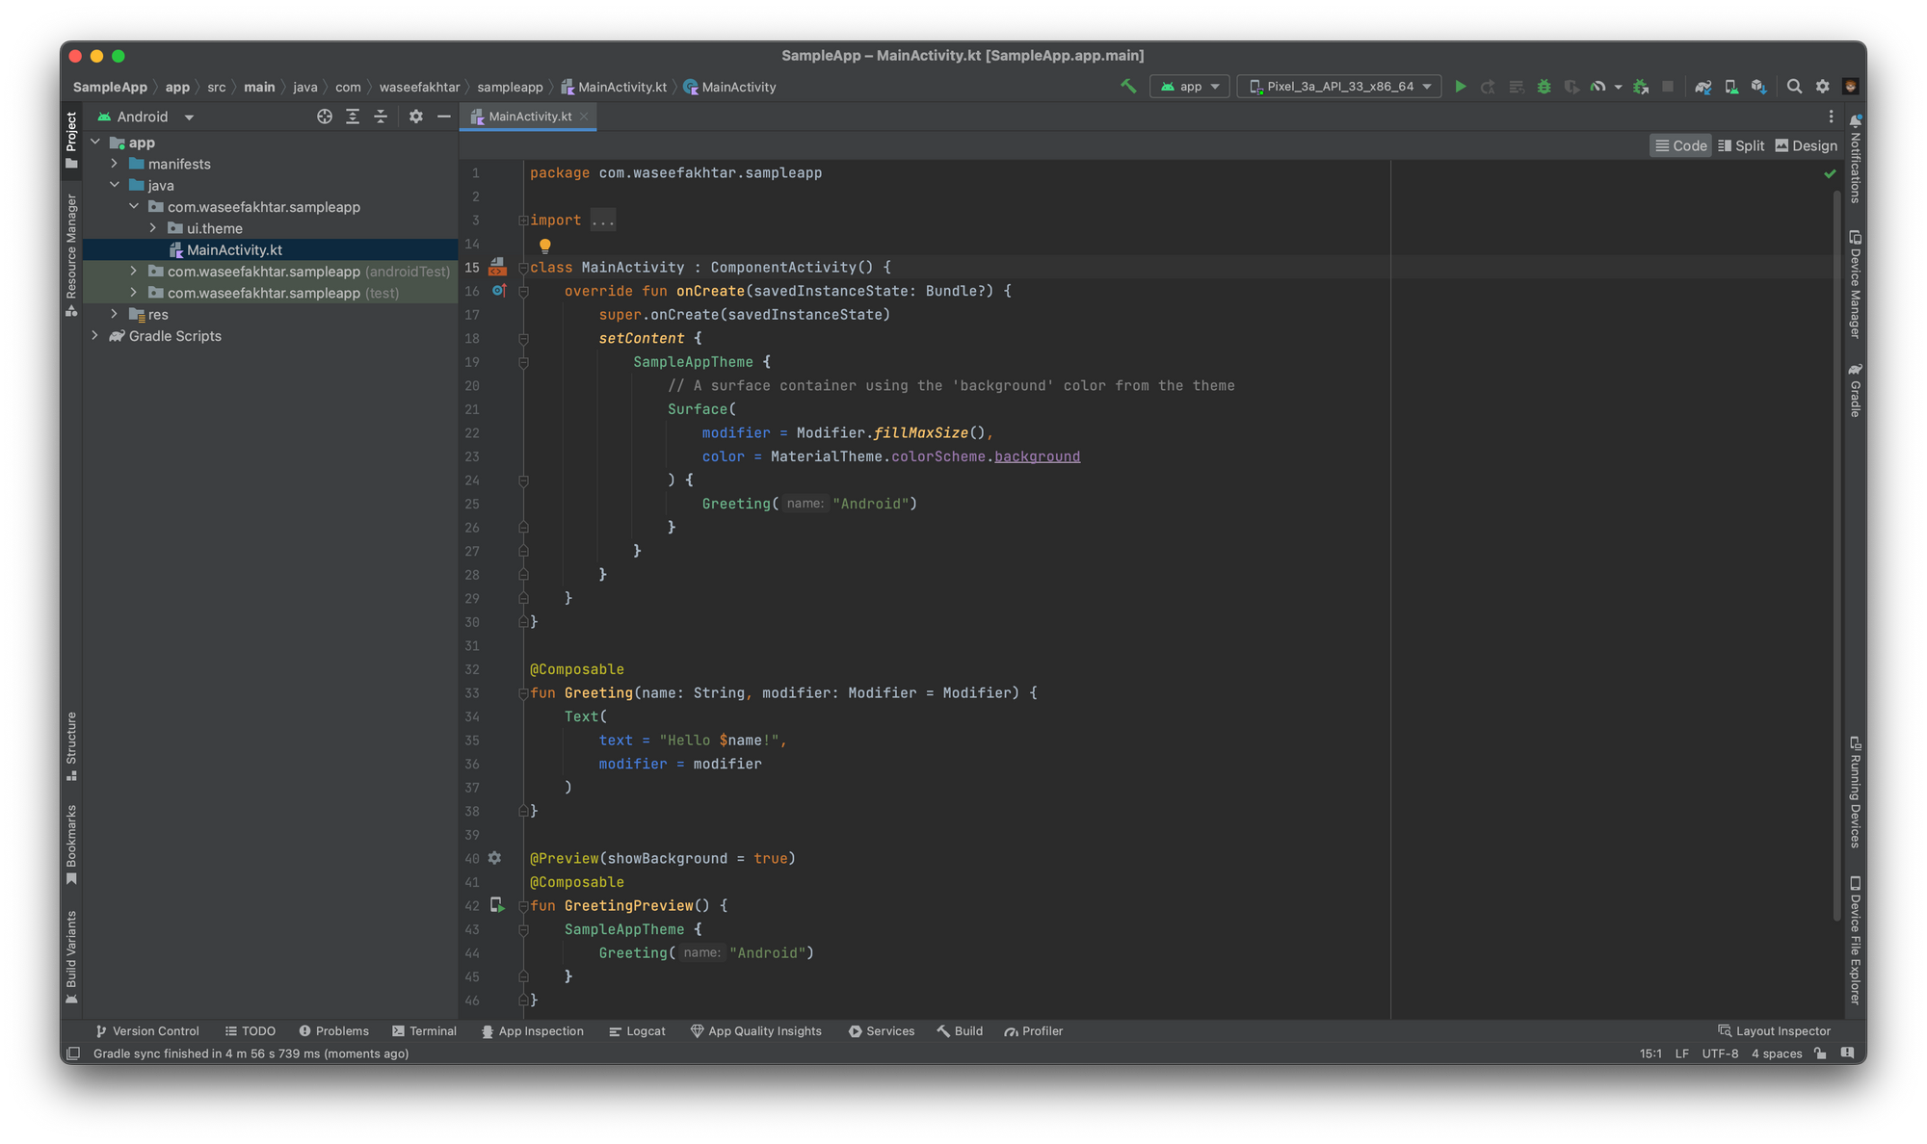1927x1144 pixels.
Task: Click the run preview gutter icon on line 42
Action: (497, 905)
